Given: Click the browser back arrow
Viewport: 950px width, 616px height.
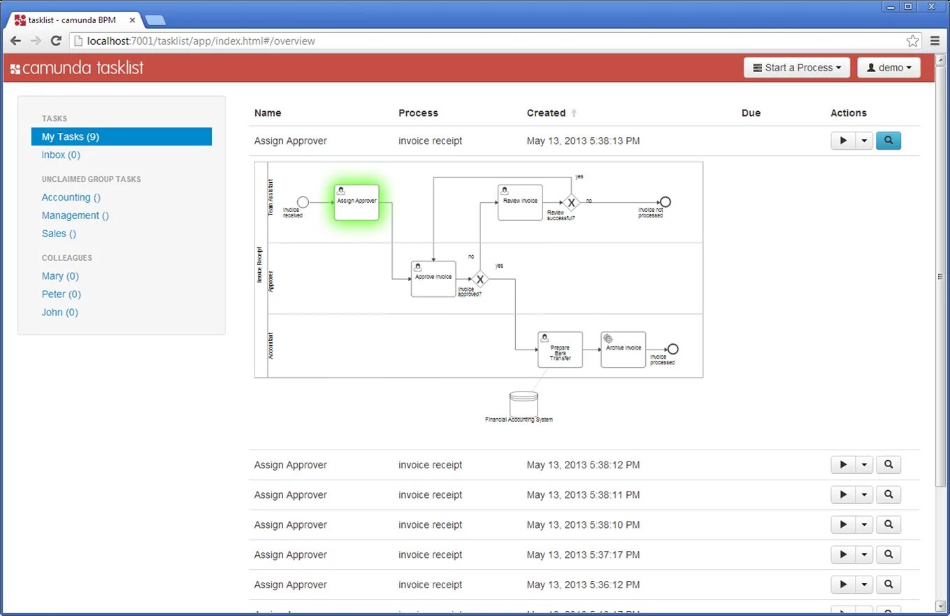Looking at the screenshot, I should coord(15,41).
